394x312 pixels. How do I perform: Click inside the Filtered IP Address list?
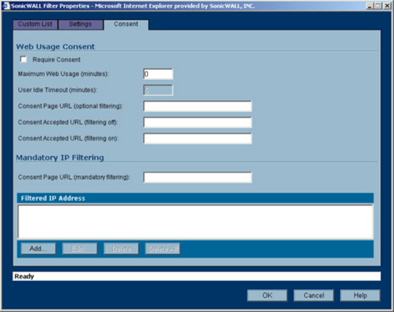pyautogui.click(x=195, y=221)
